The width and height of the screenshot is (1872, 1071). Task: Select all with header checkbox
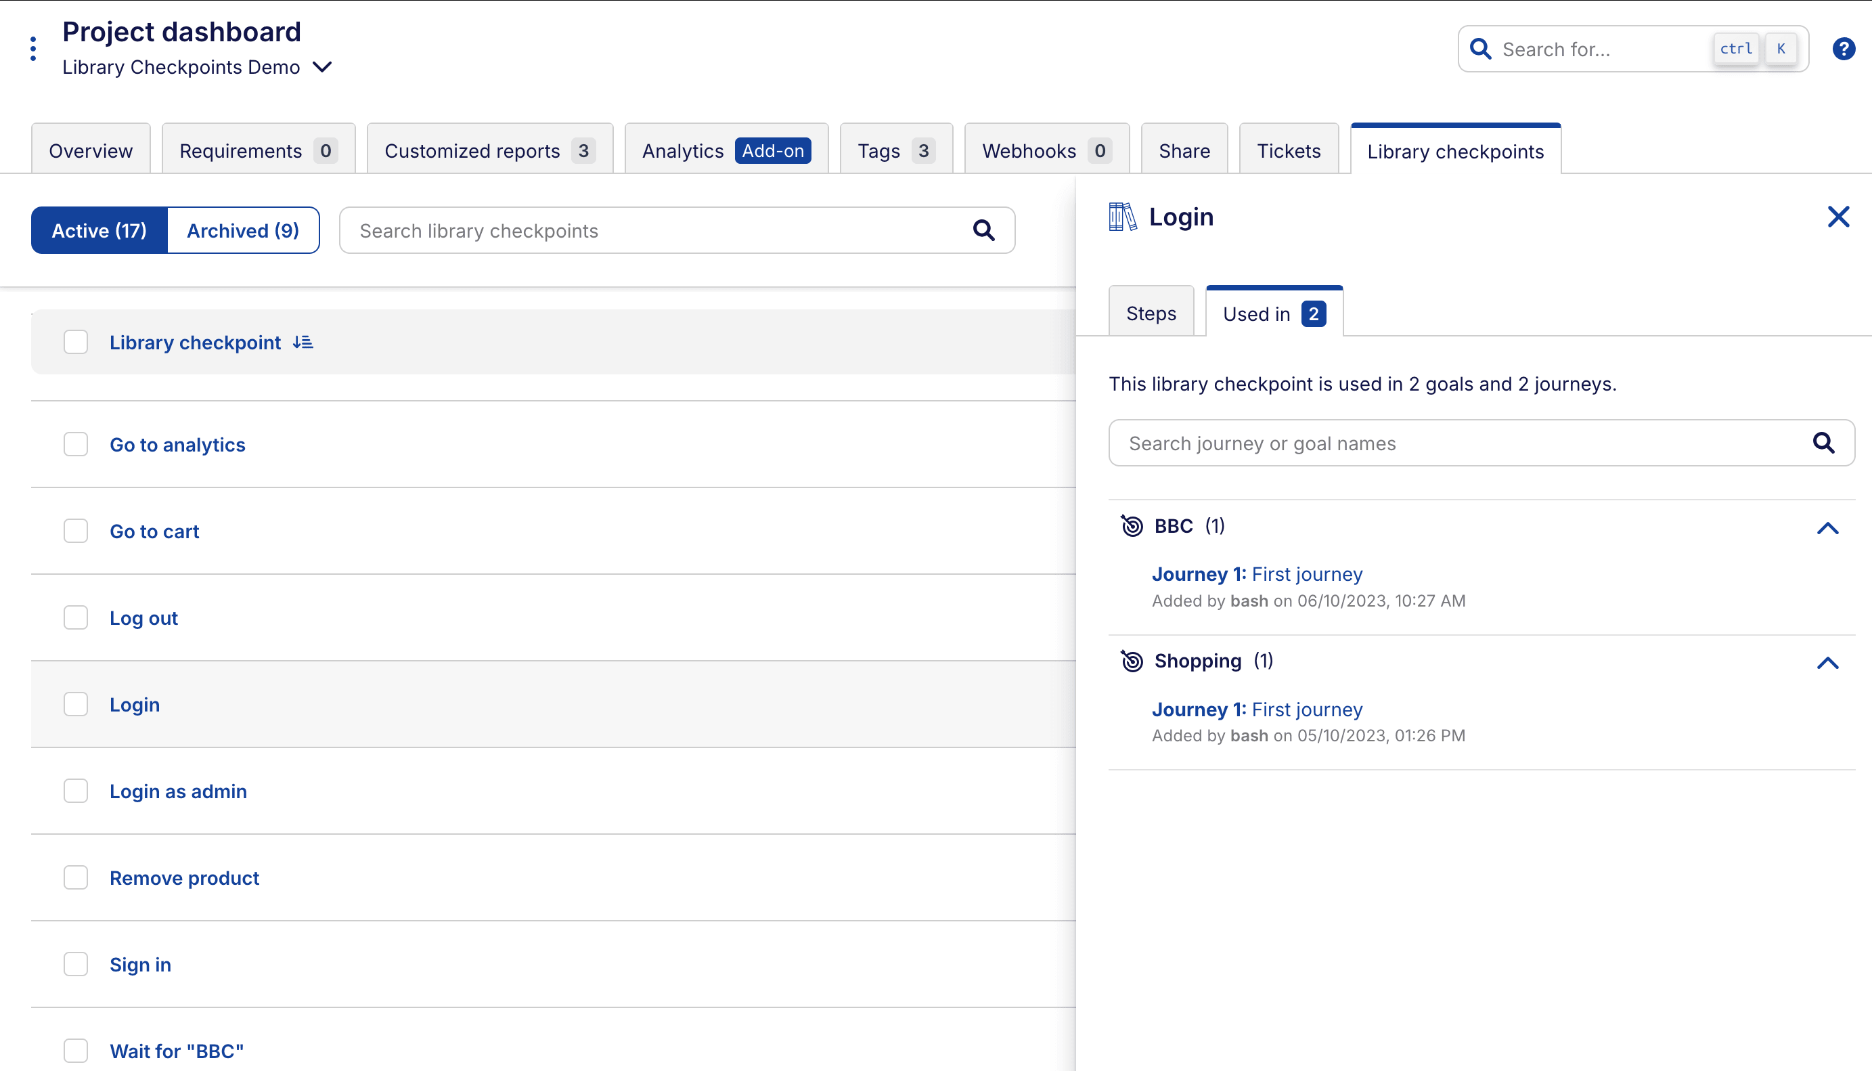click(x=76, y=342)
